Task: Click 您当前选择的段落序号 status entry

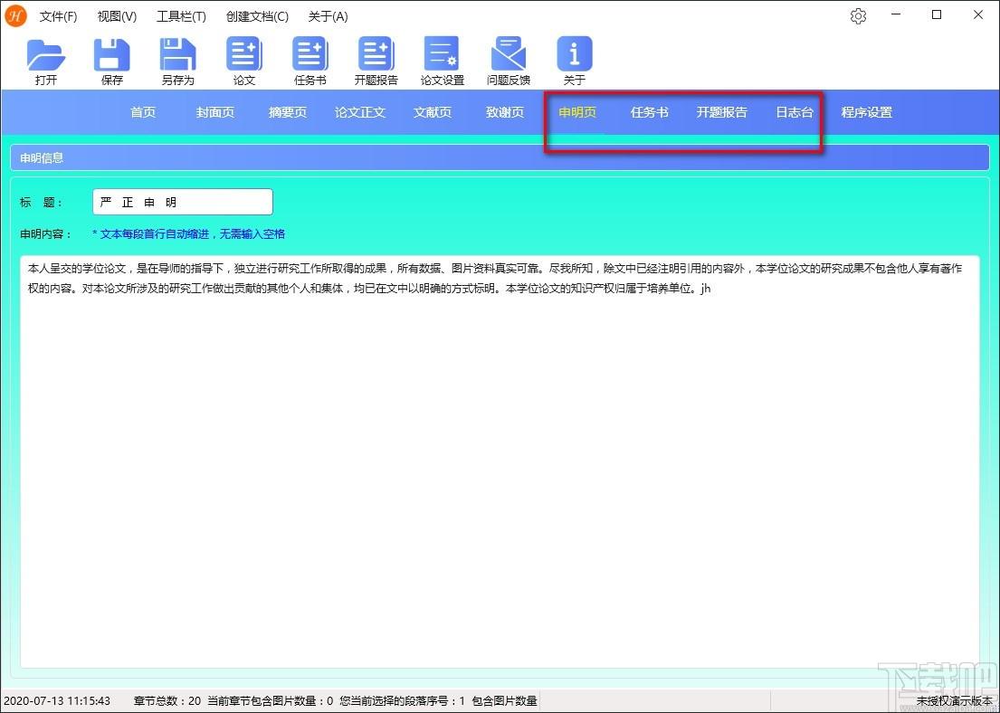Action: [x=403, y=701]
